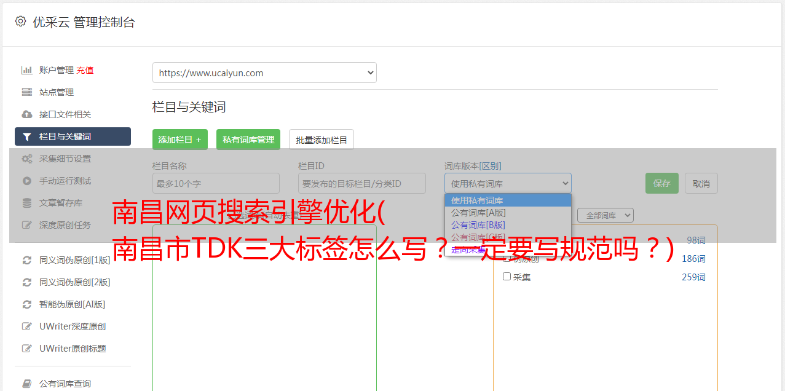
Task: Focus the 栏目ID input field
Action: pos(362,183)
